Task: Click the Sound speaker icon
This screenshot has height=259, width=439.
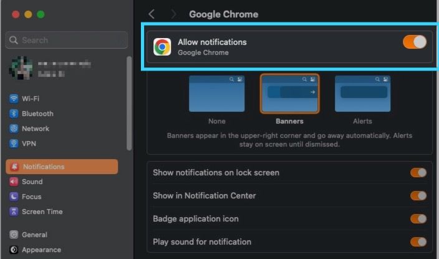Action: point(14,182)
